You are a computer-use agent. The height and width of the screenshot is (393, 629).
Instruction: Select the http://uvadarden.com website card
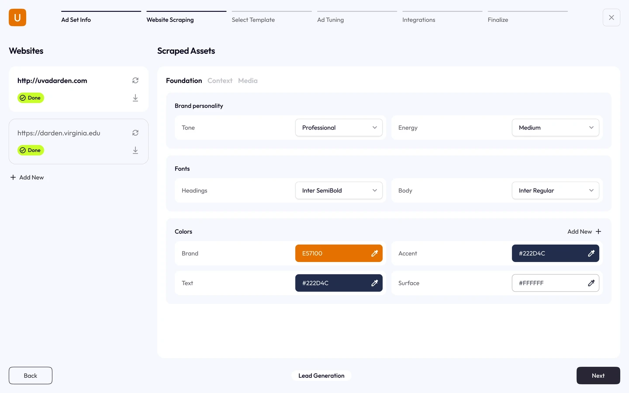(x=79, y=89)
